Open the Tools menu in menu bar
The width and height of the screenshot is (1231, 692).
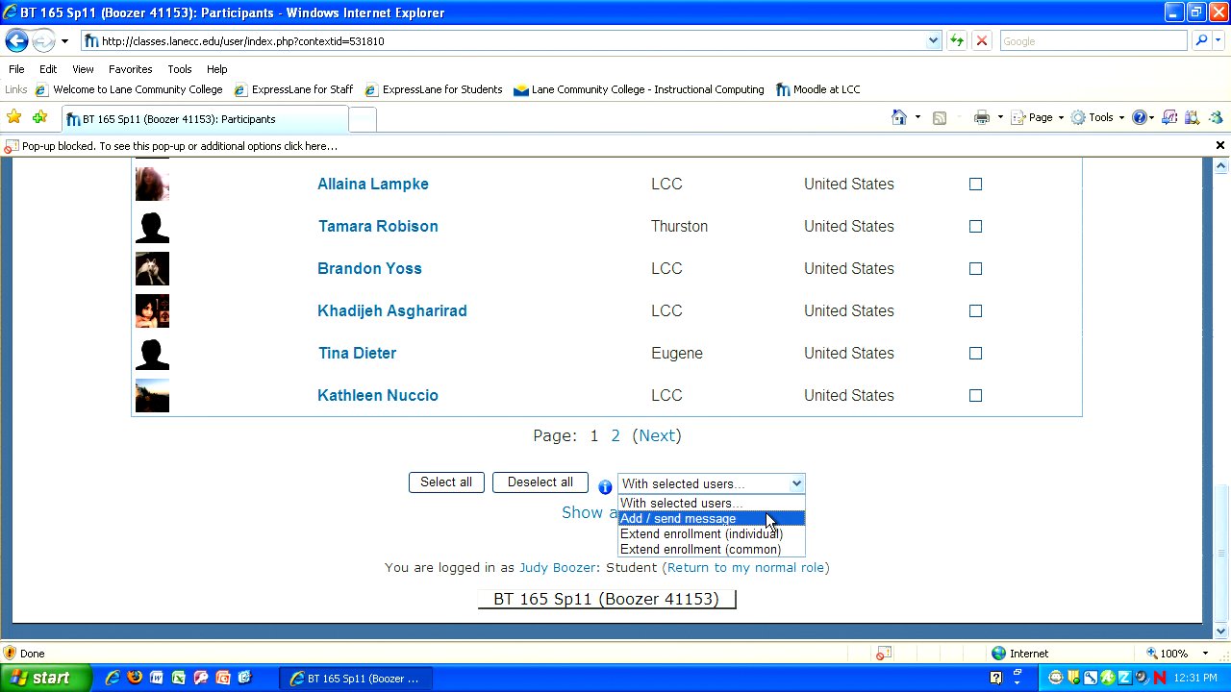[x=179, y=69]
